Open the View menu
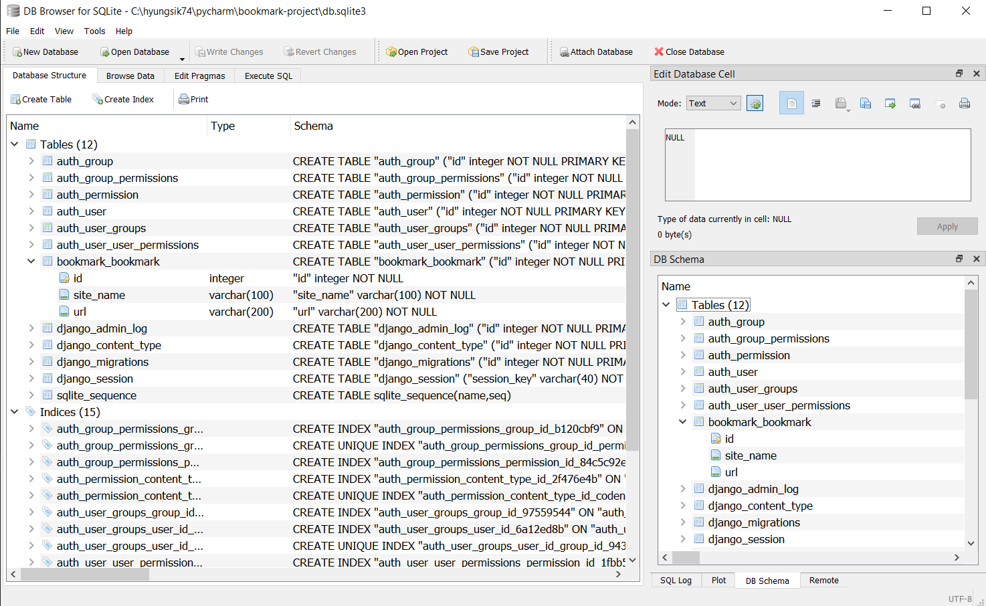Viewport: 986px width, 606px height. tap(64, 31)
